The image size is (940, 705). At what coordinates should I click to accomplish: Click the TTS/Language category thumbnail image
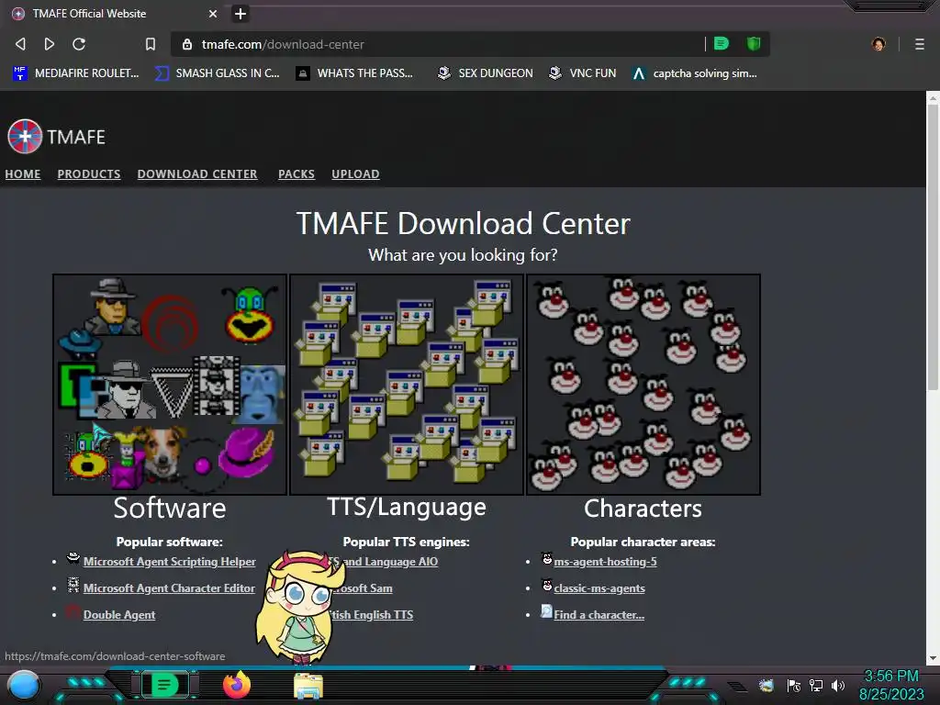click(x=407, y=385)
